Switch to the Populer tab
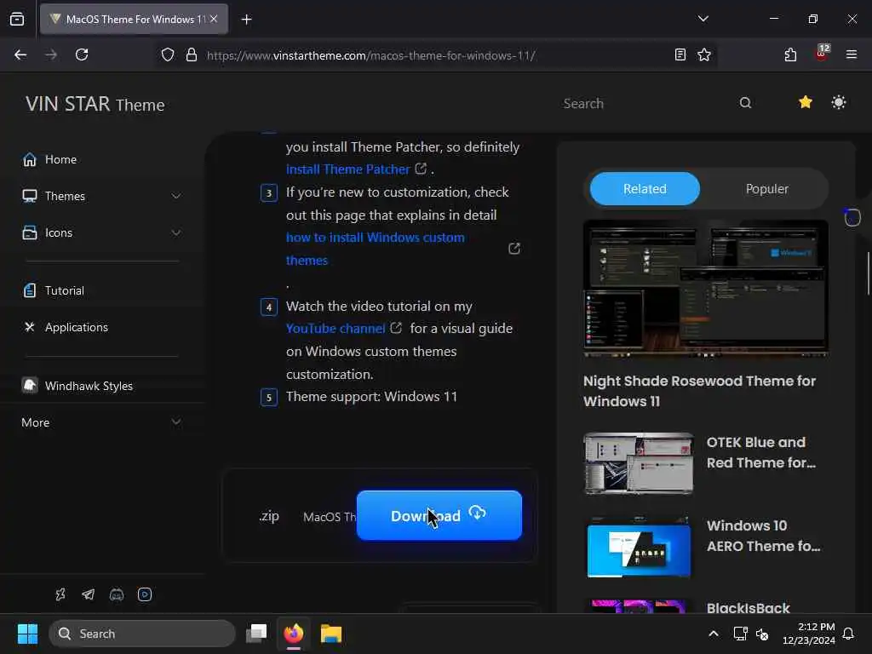This screenshot has width=872, height=654. 767,188
